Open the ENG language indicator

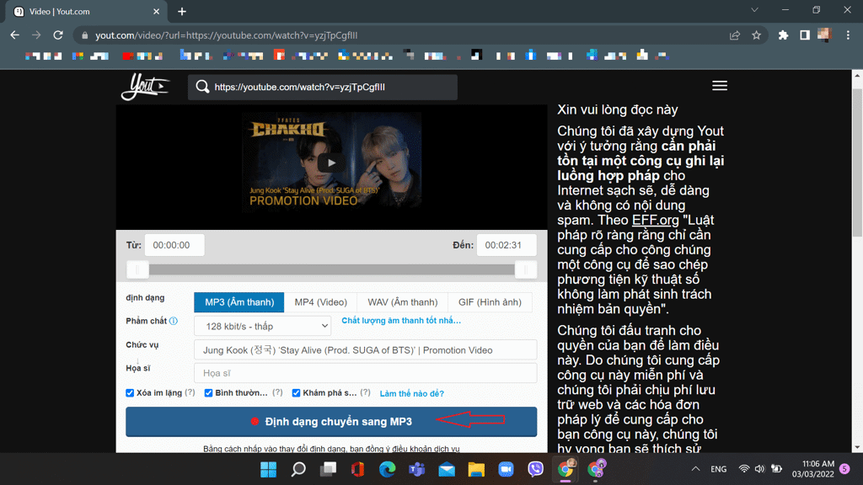(x=718, y=469)
